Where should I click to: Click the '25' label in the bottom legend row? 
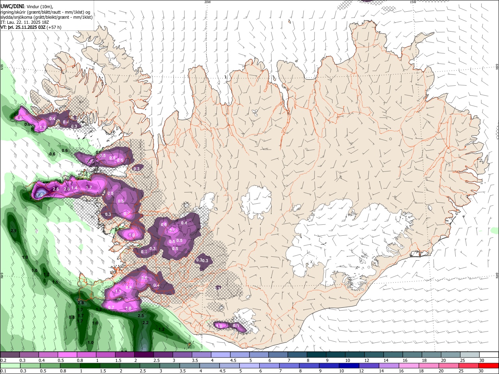(x=462, y=371)
